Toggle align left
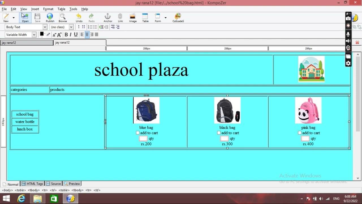 [x=82, y=35]
